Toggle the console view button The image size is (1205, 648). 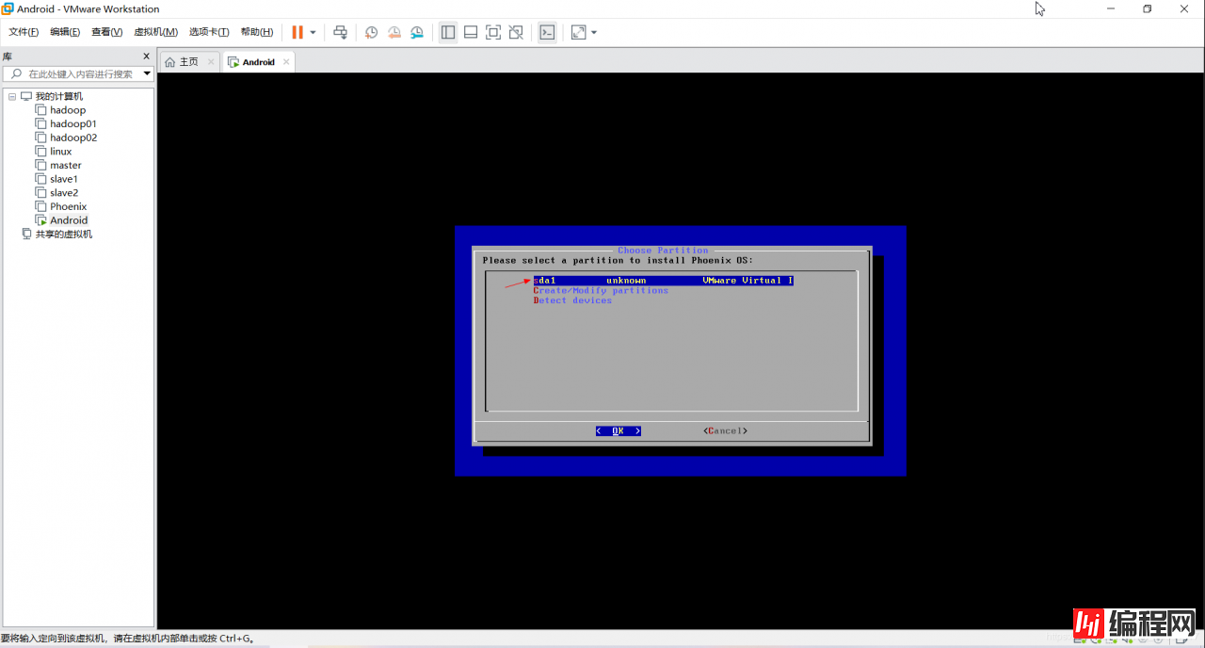pos(547,32)
